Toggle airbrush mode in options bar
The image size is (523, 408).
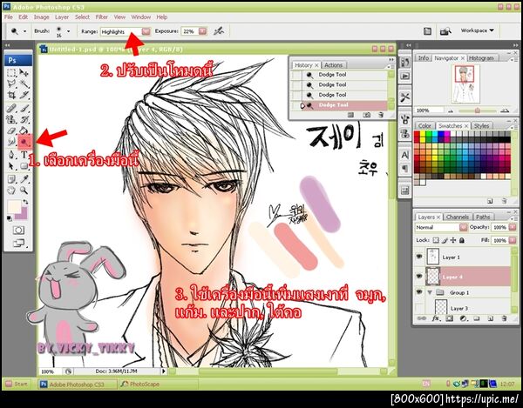(219, 31)
